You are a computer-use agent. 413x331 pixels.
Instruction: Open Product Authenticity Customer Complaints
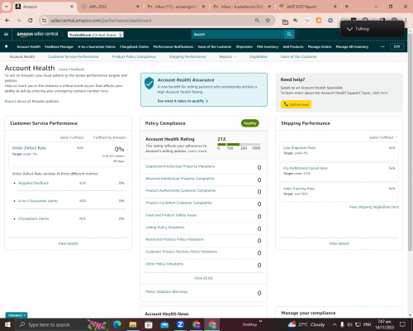[x=181, y=190]
